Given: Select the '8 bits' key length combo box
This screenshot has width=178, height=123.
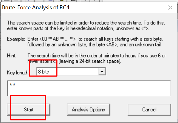Looking at the screenshot, I should (71, 72).
